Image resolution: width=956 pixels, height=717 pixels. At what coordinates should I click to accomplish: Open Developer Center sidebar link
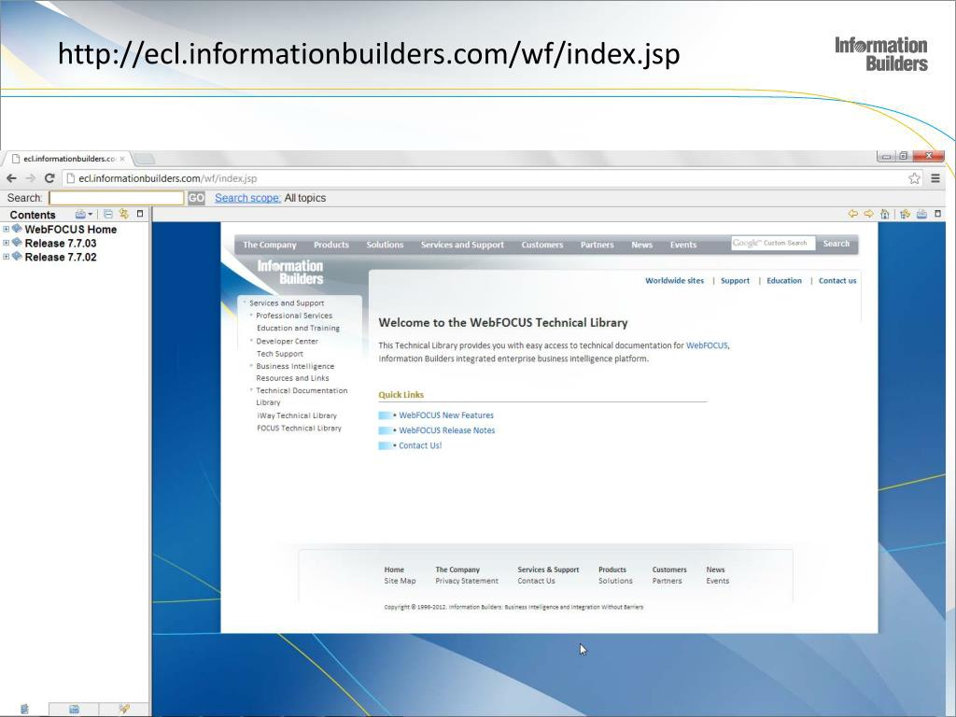coord(288,341)
